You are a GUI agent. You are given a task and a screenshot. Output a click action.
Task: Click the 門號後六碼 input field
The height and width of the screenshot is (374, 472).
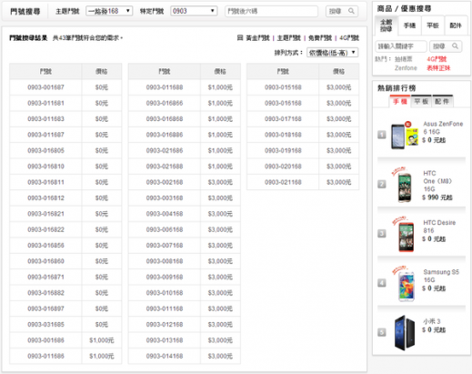coord(271,11)
